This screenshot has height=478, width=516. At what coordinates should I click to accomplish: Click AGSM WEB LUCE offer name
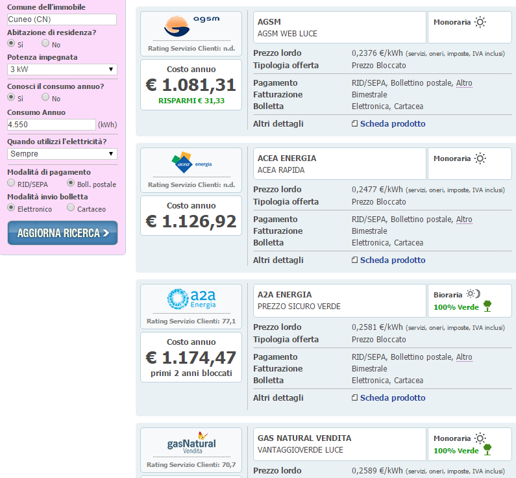click(288, 34)
